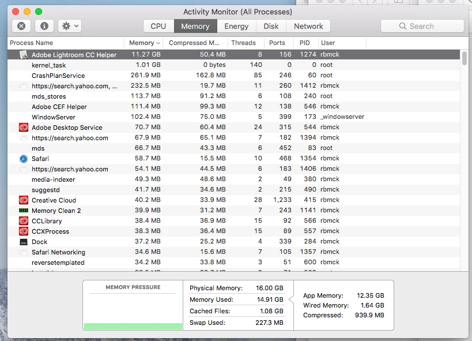Open the process info (i) button
This screenshot has height=341, width=472.
(x=44, y=26)
